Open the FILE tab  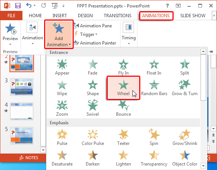(x=11, y=15)
